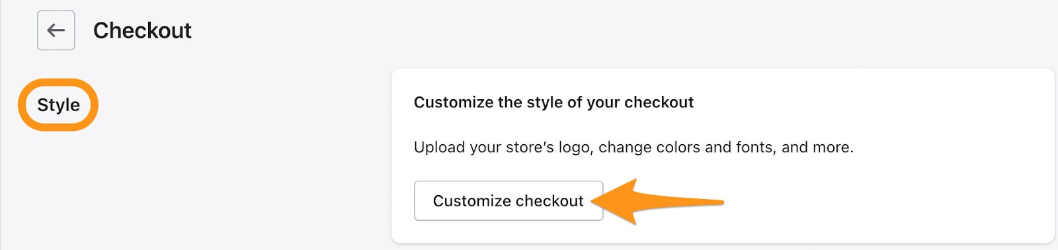Viewport: 1058px width, 250px height.
Task: Click the back arrow icon beside Checkout
Action: tap(56, 30)
